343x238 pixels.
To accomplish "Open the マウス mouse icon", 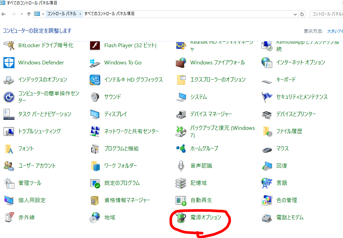I will click(267, 149).
